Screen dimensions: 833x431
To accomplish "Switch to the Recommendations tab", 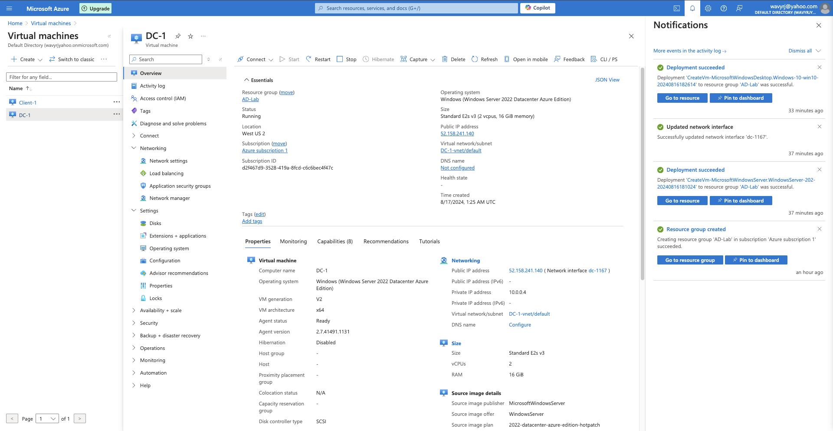I will [x=386, y=242].
